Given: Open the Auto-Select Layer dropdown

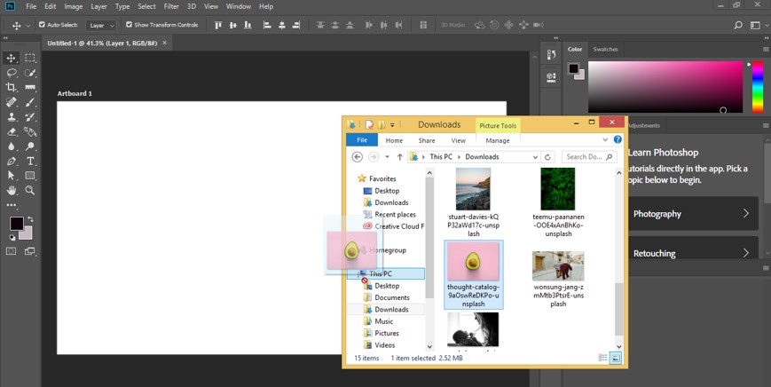Looking at the screenshot, I should coord(102,25).
